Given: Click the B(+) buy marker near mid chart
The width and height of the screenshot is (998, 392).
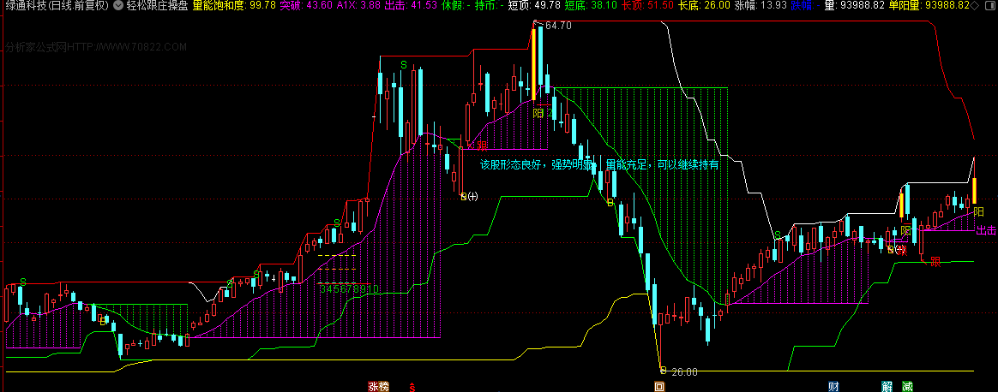Looking at the screenshot, I should [x=469, y=196].
